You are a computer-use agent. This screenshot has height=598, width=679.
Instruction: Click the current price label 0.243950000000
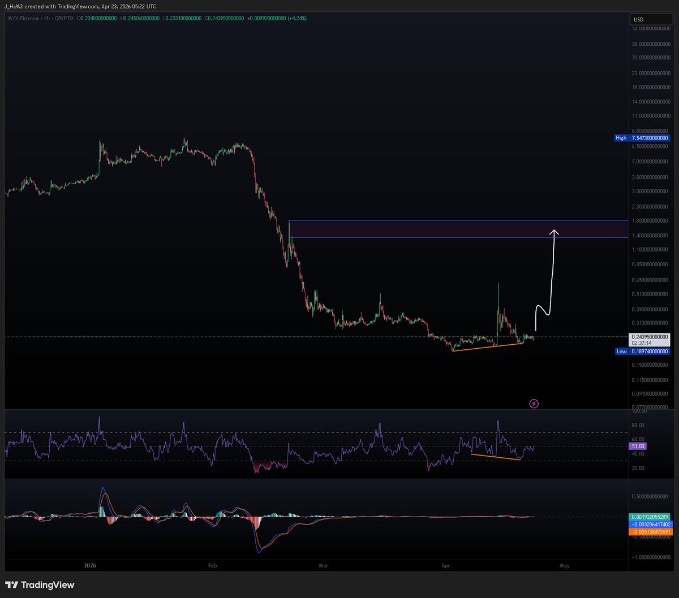pyautogui.click(x=650, y=336)
